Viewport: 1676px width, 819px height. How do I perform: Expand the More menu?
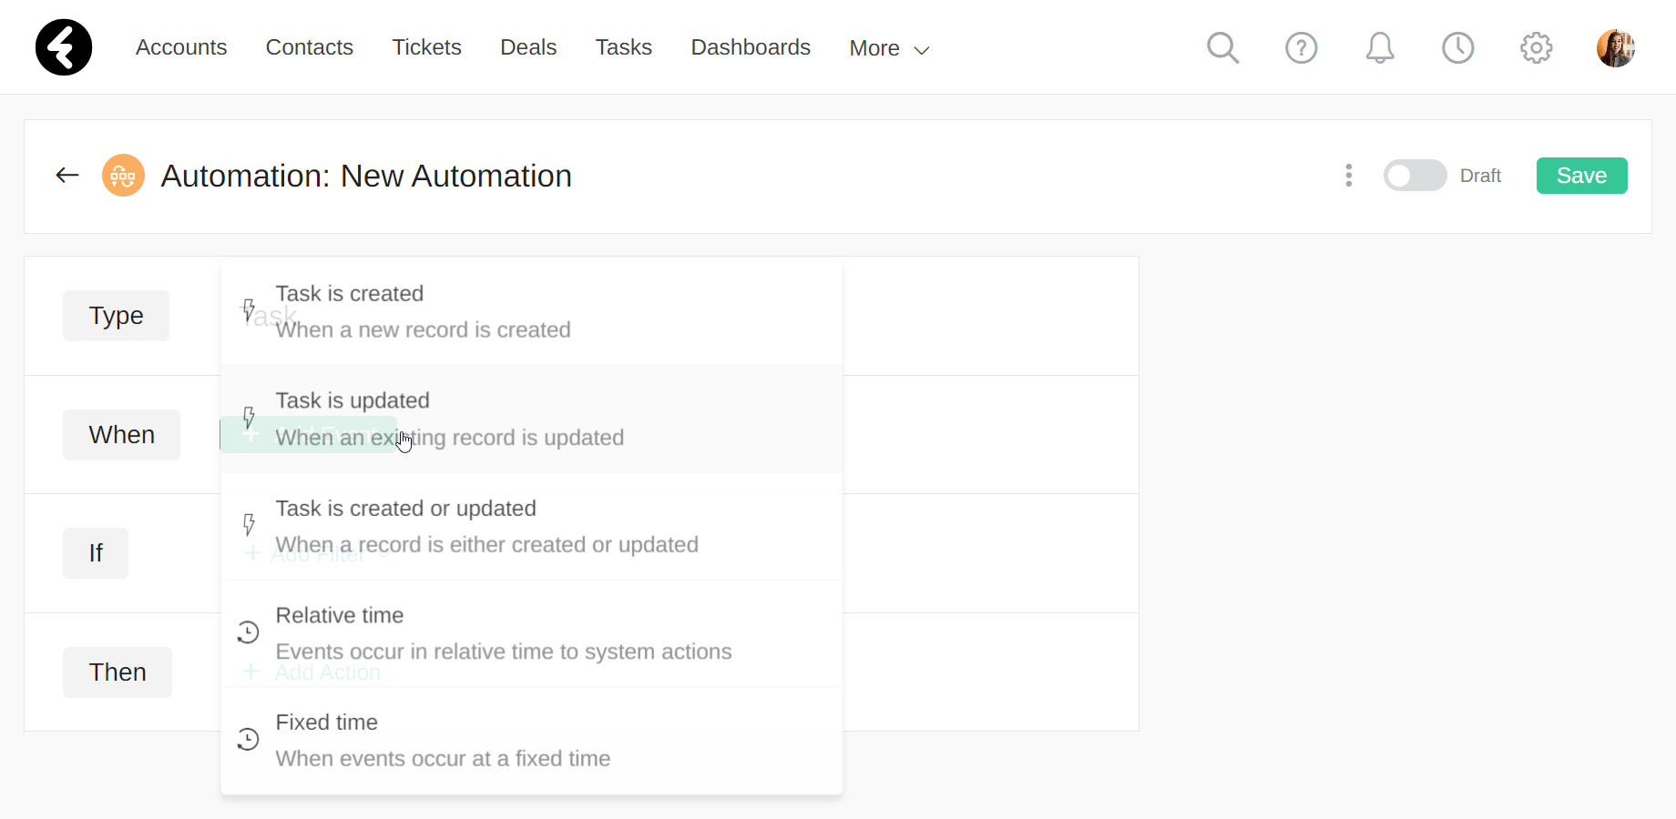(x=889, y=48)
